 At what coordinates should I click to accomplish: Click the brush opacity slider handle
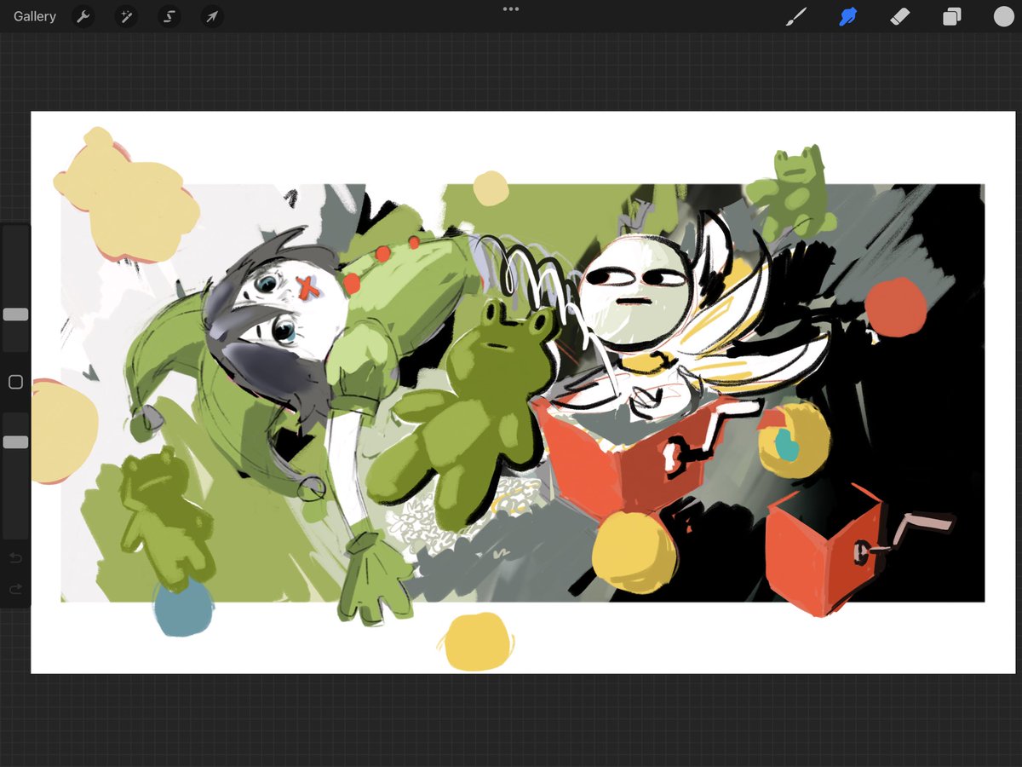click(x=15, y=442)
